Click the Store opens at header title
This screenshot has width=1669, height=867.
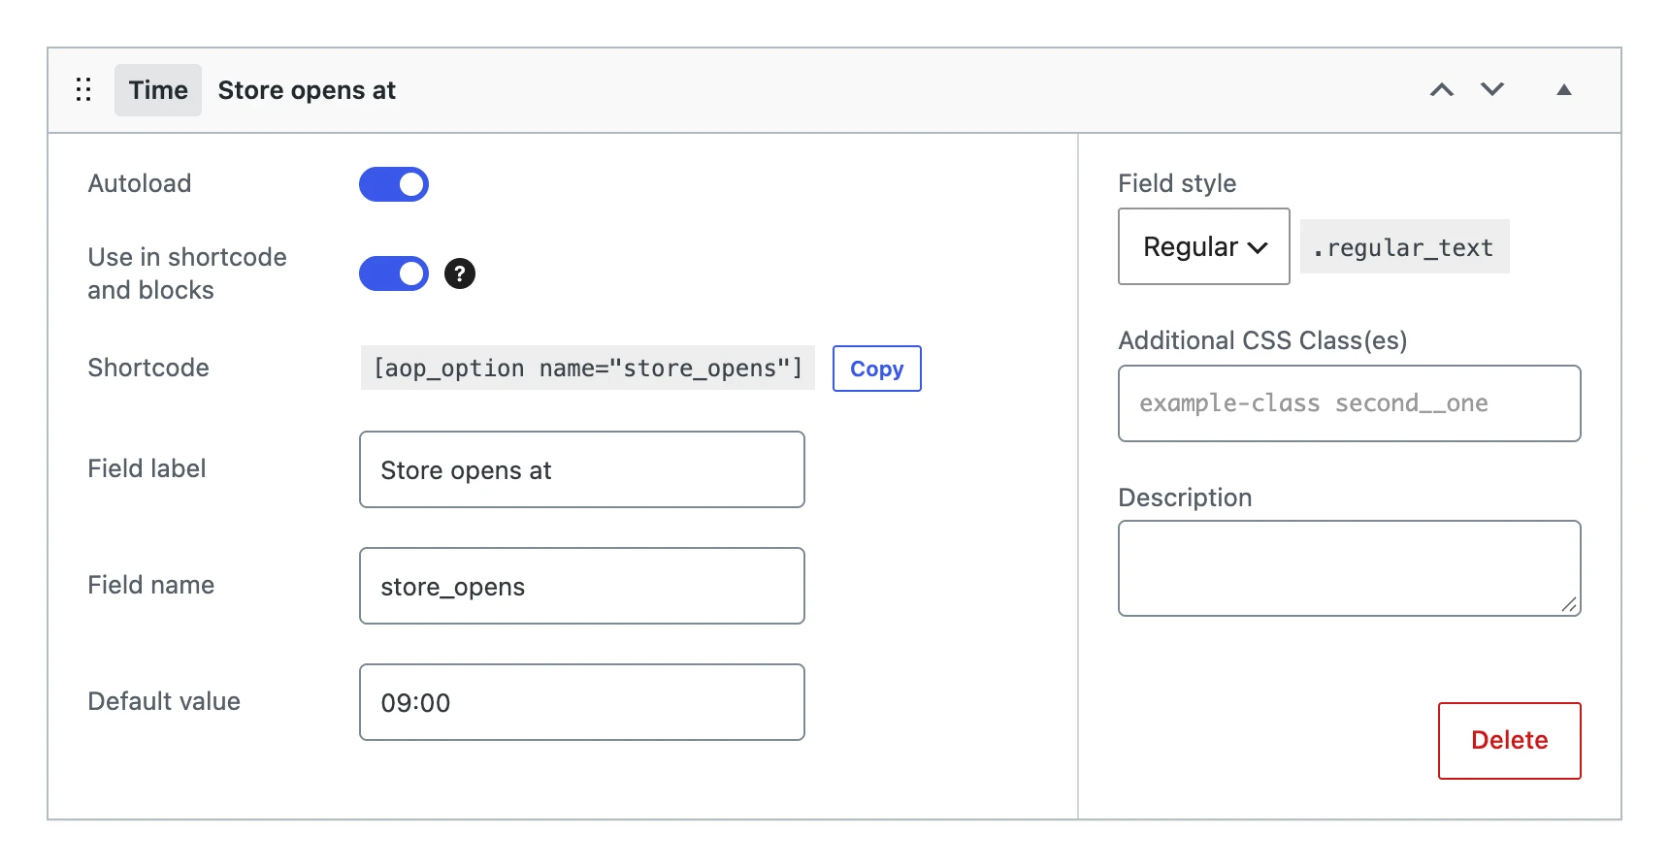click(x=307, y=90)
